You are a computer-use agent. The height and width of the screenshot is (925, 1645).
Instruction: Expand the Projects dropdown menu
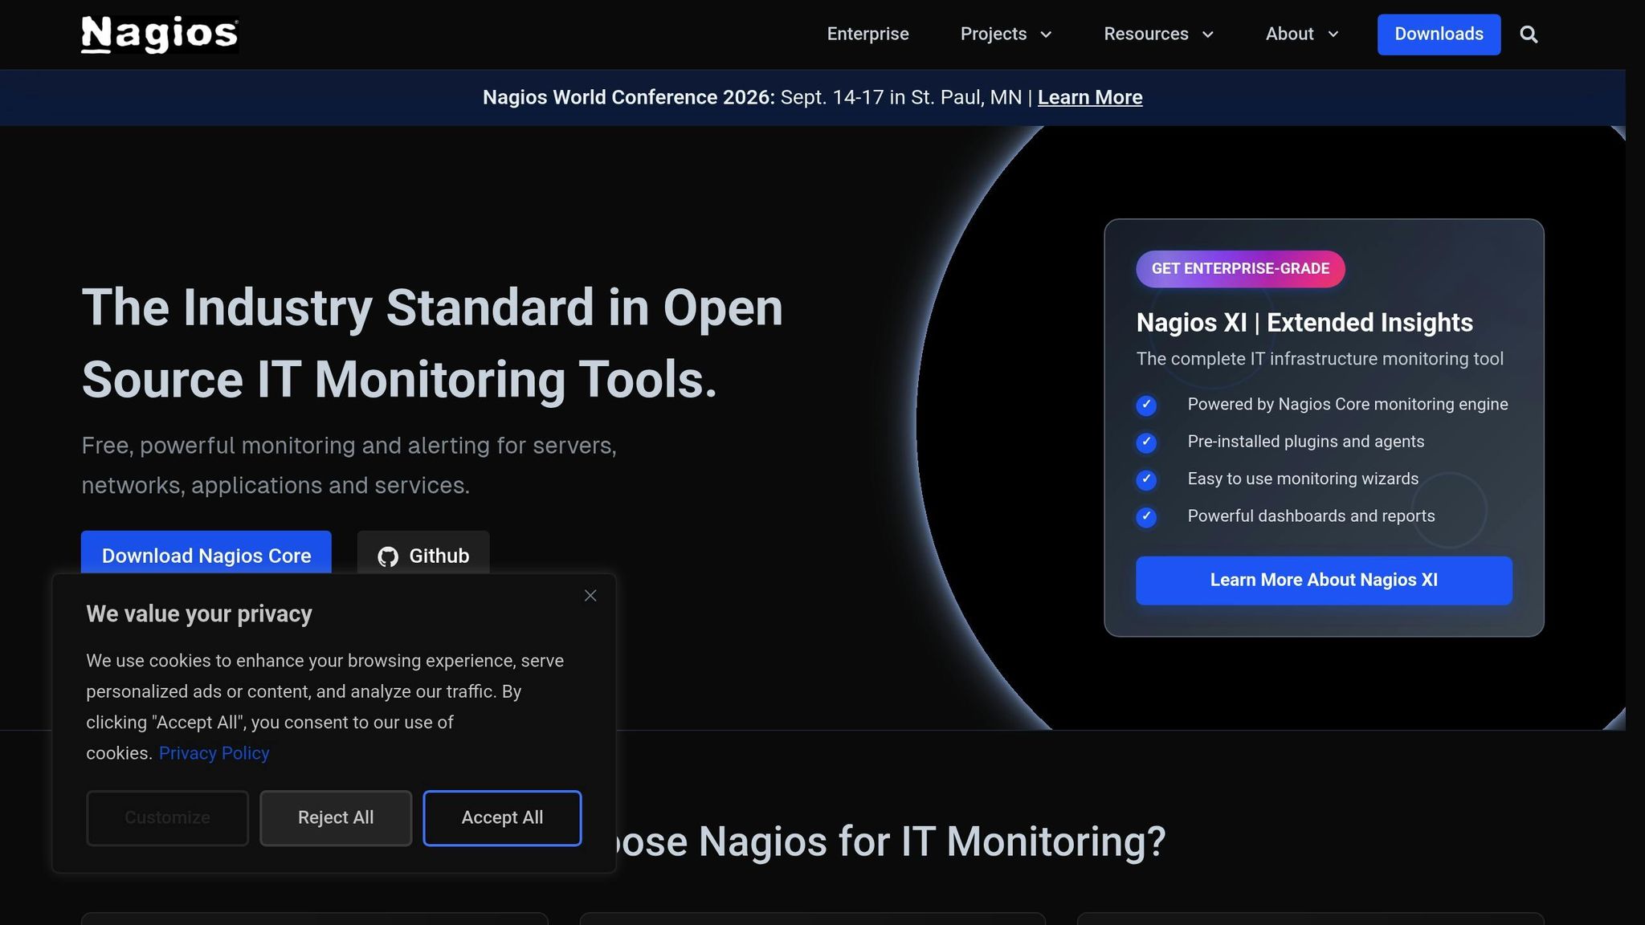pyautogui.click(x=1006, y=34)
